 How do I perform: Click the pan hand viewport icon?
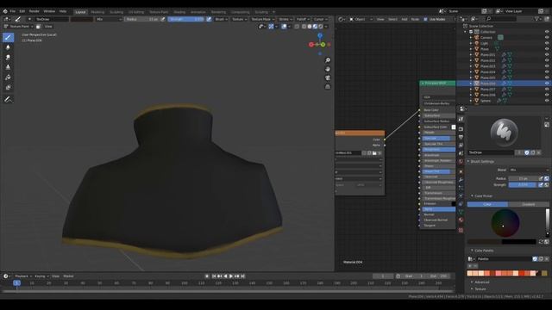pos(328,69)
